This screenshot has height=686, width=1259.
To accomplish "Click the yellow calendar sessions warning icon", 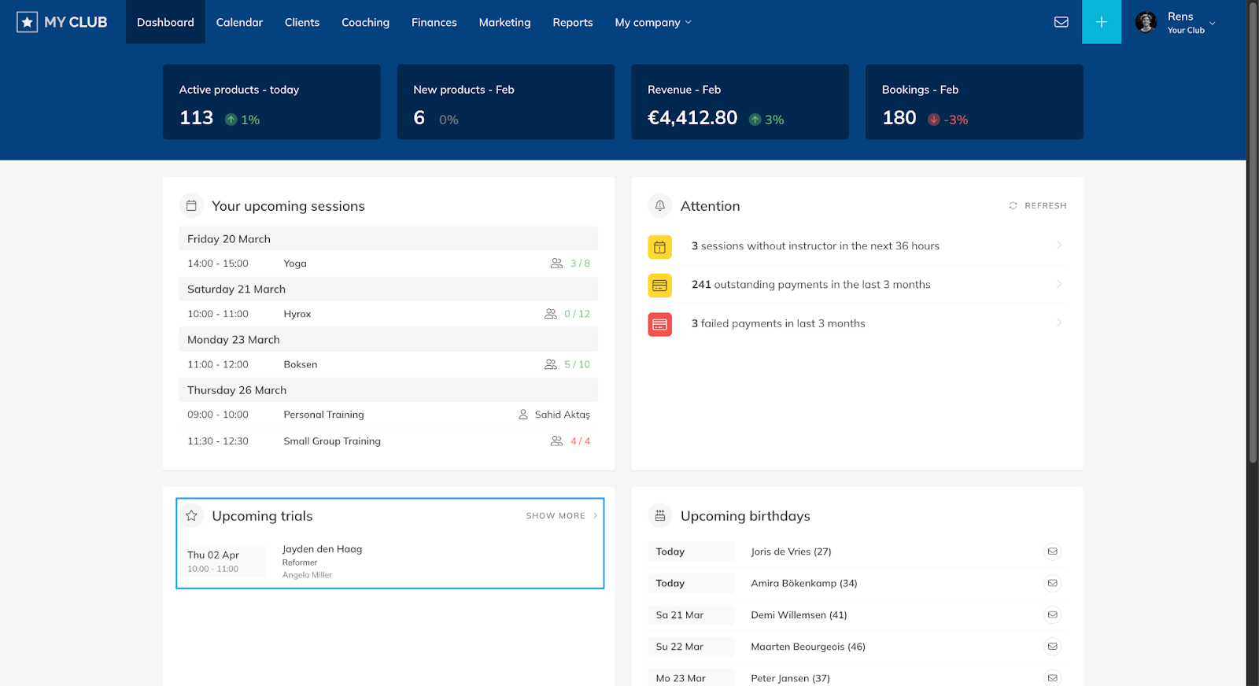I will pos(659,247).
